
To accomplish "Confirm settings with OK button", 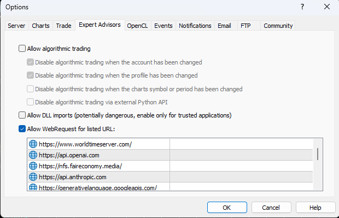I will click(227, 208).
